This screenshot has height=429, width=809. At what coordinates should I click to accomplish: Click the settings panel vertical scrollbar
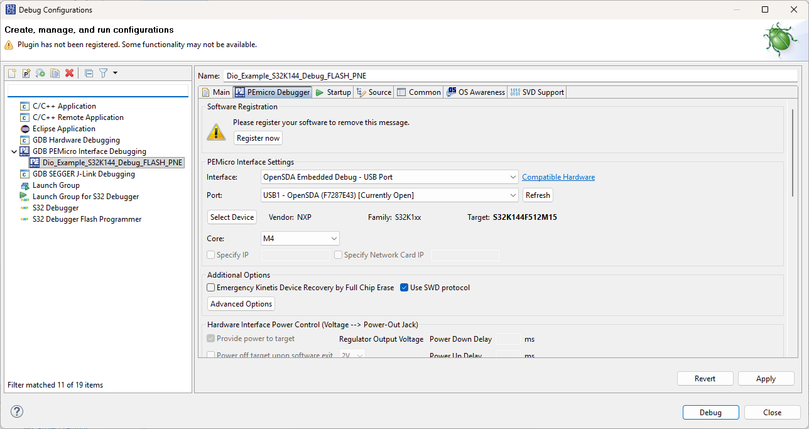point(793,154)
